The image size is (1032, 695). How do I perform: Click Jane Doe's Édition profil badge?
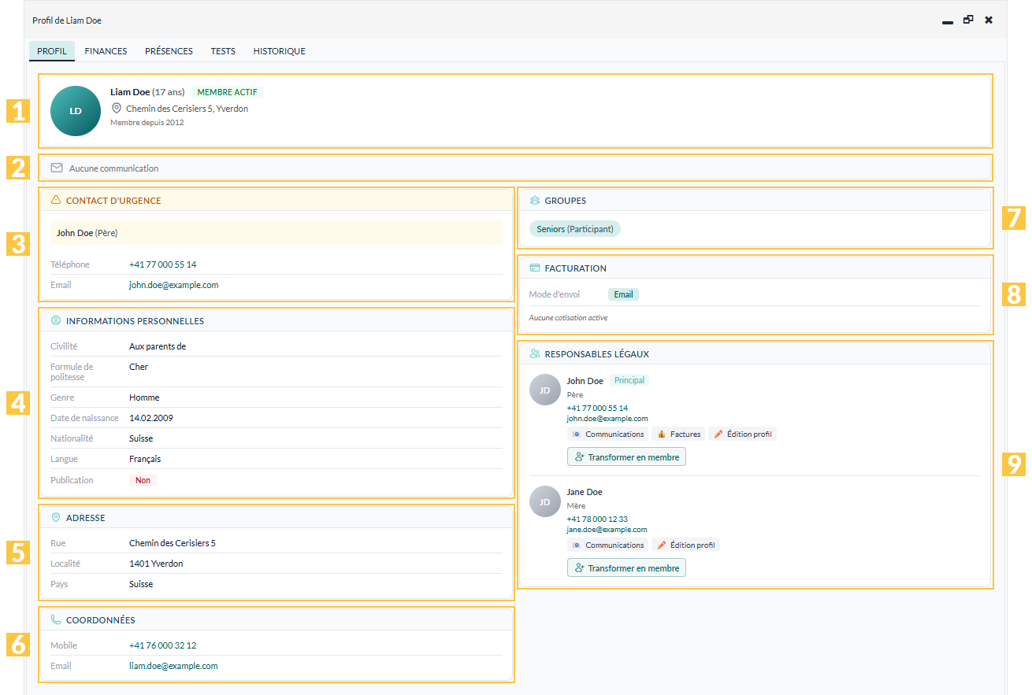[x=685, y=545]
